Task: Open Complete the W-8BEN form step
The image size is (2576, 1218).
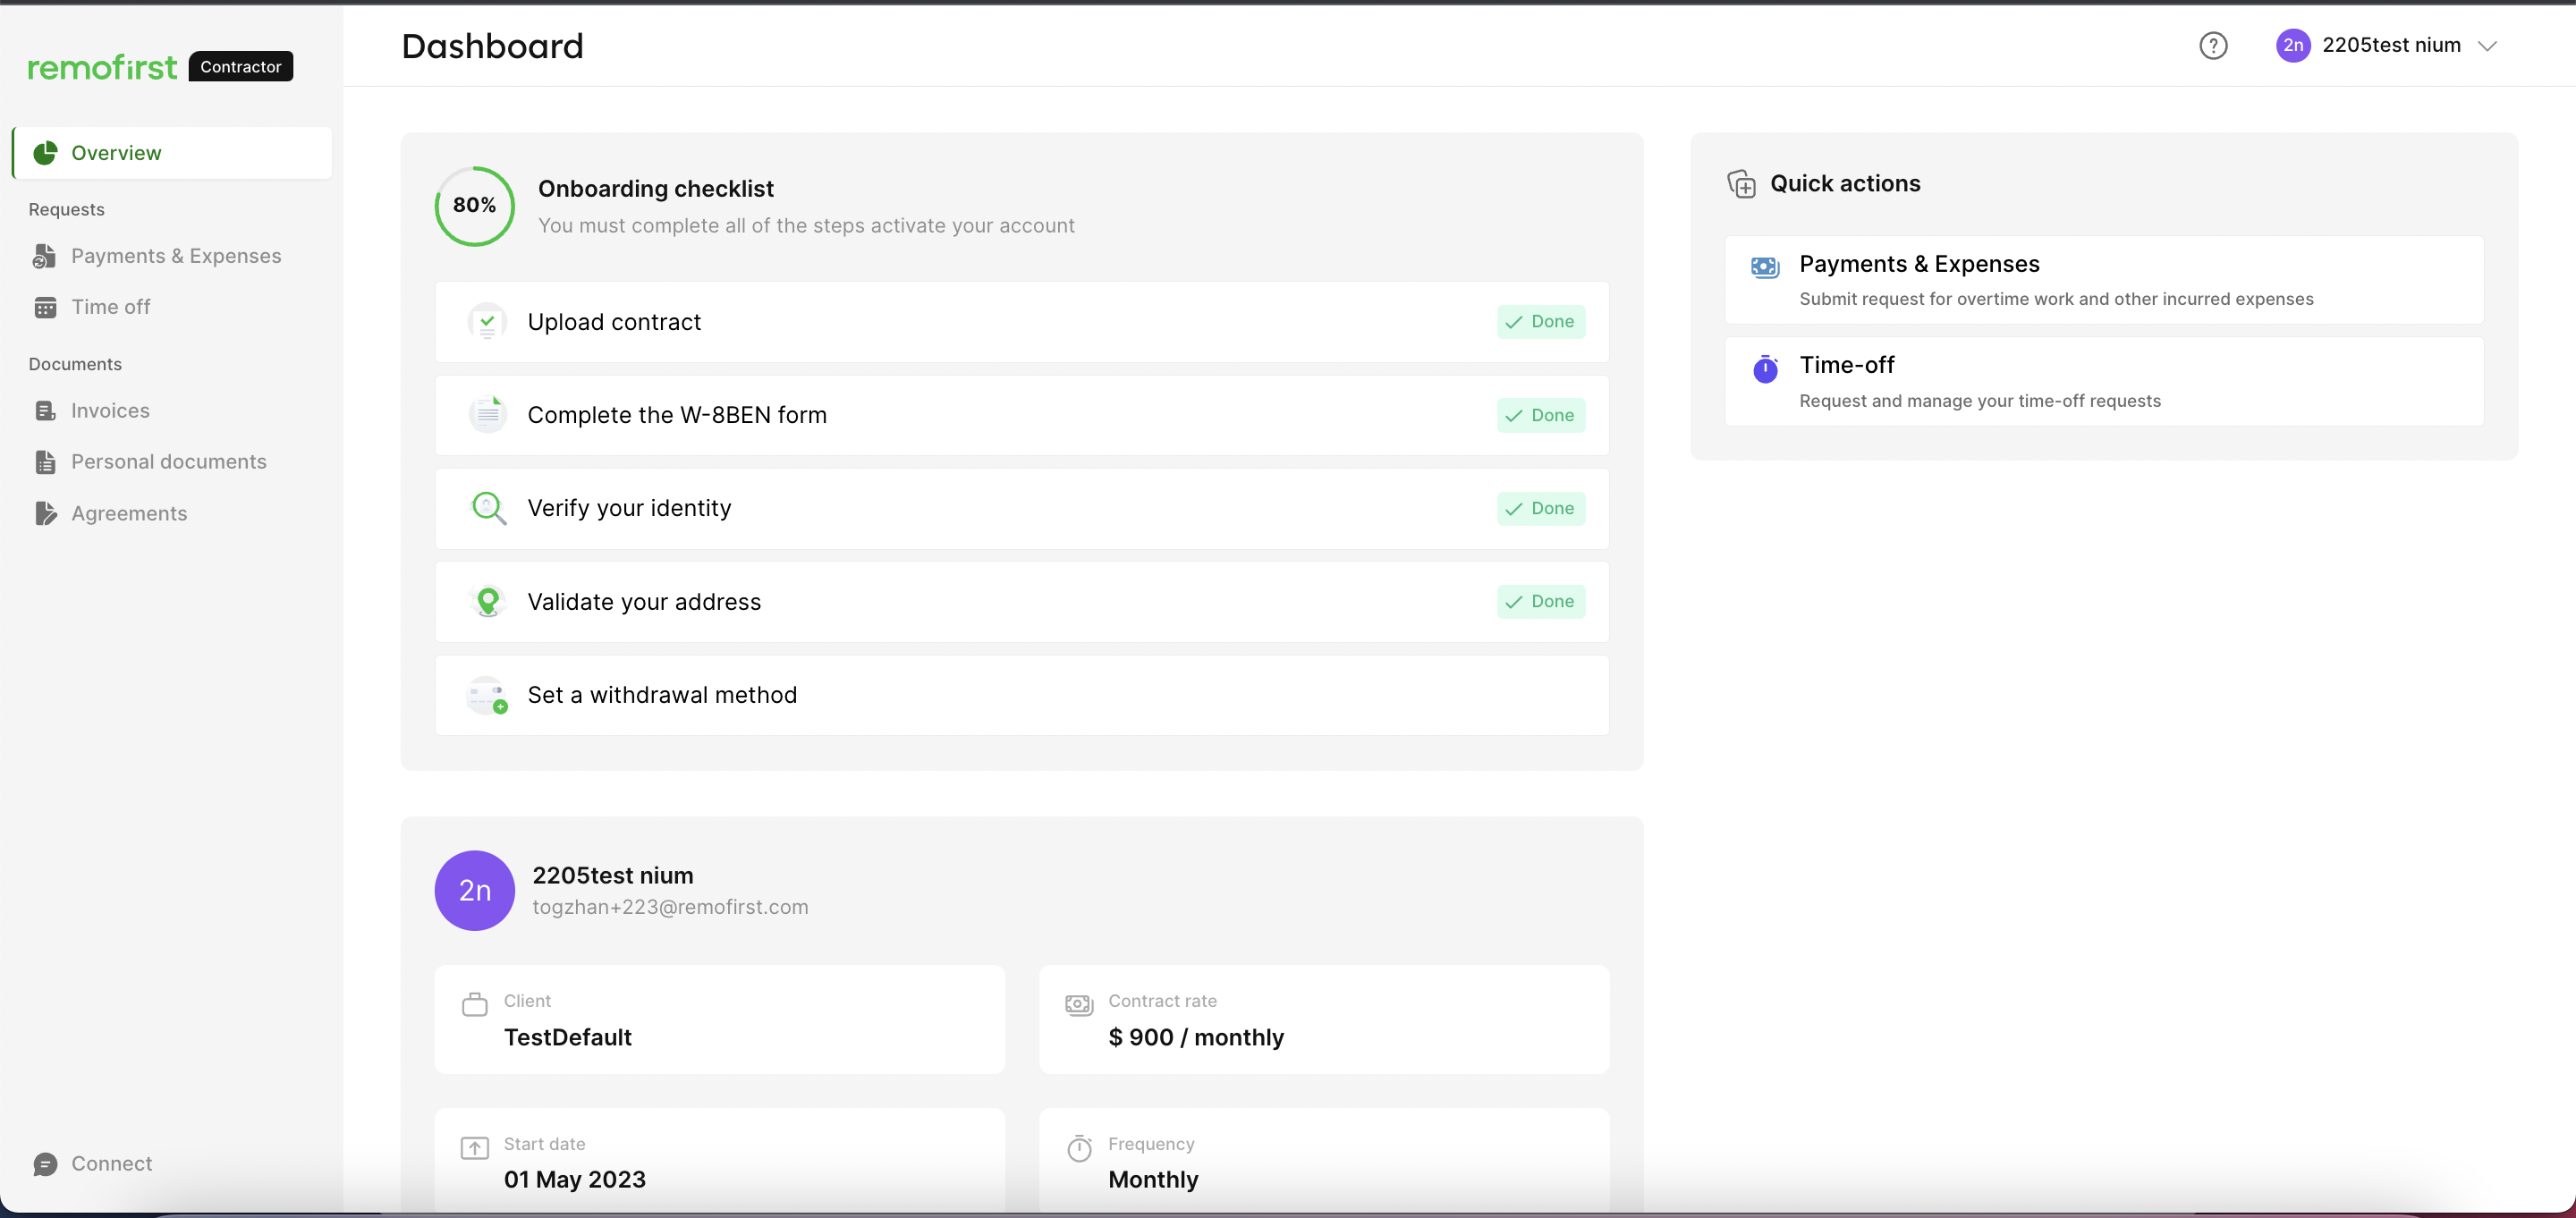Action: (1021, 415)
